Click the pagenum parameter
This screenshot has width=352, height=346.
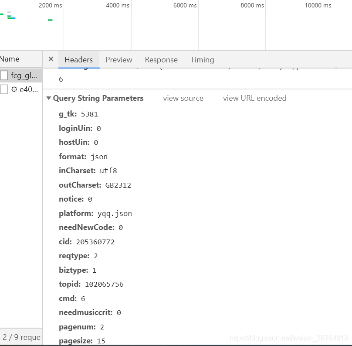pos(81,327)
